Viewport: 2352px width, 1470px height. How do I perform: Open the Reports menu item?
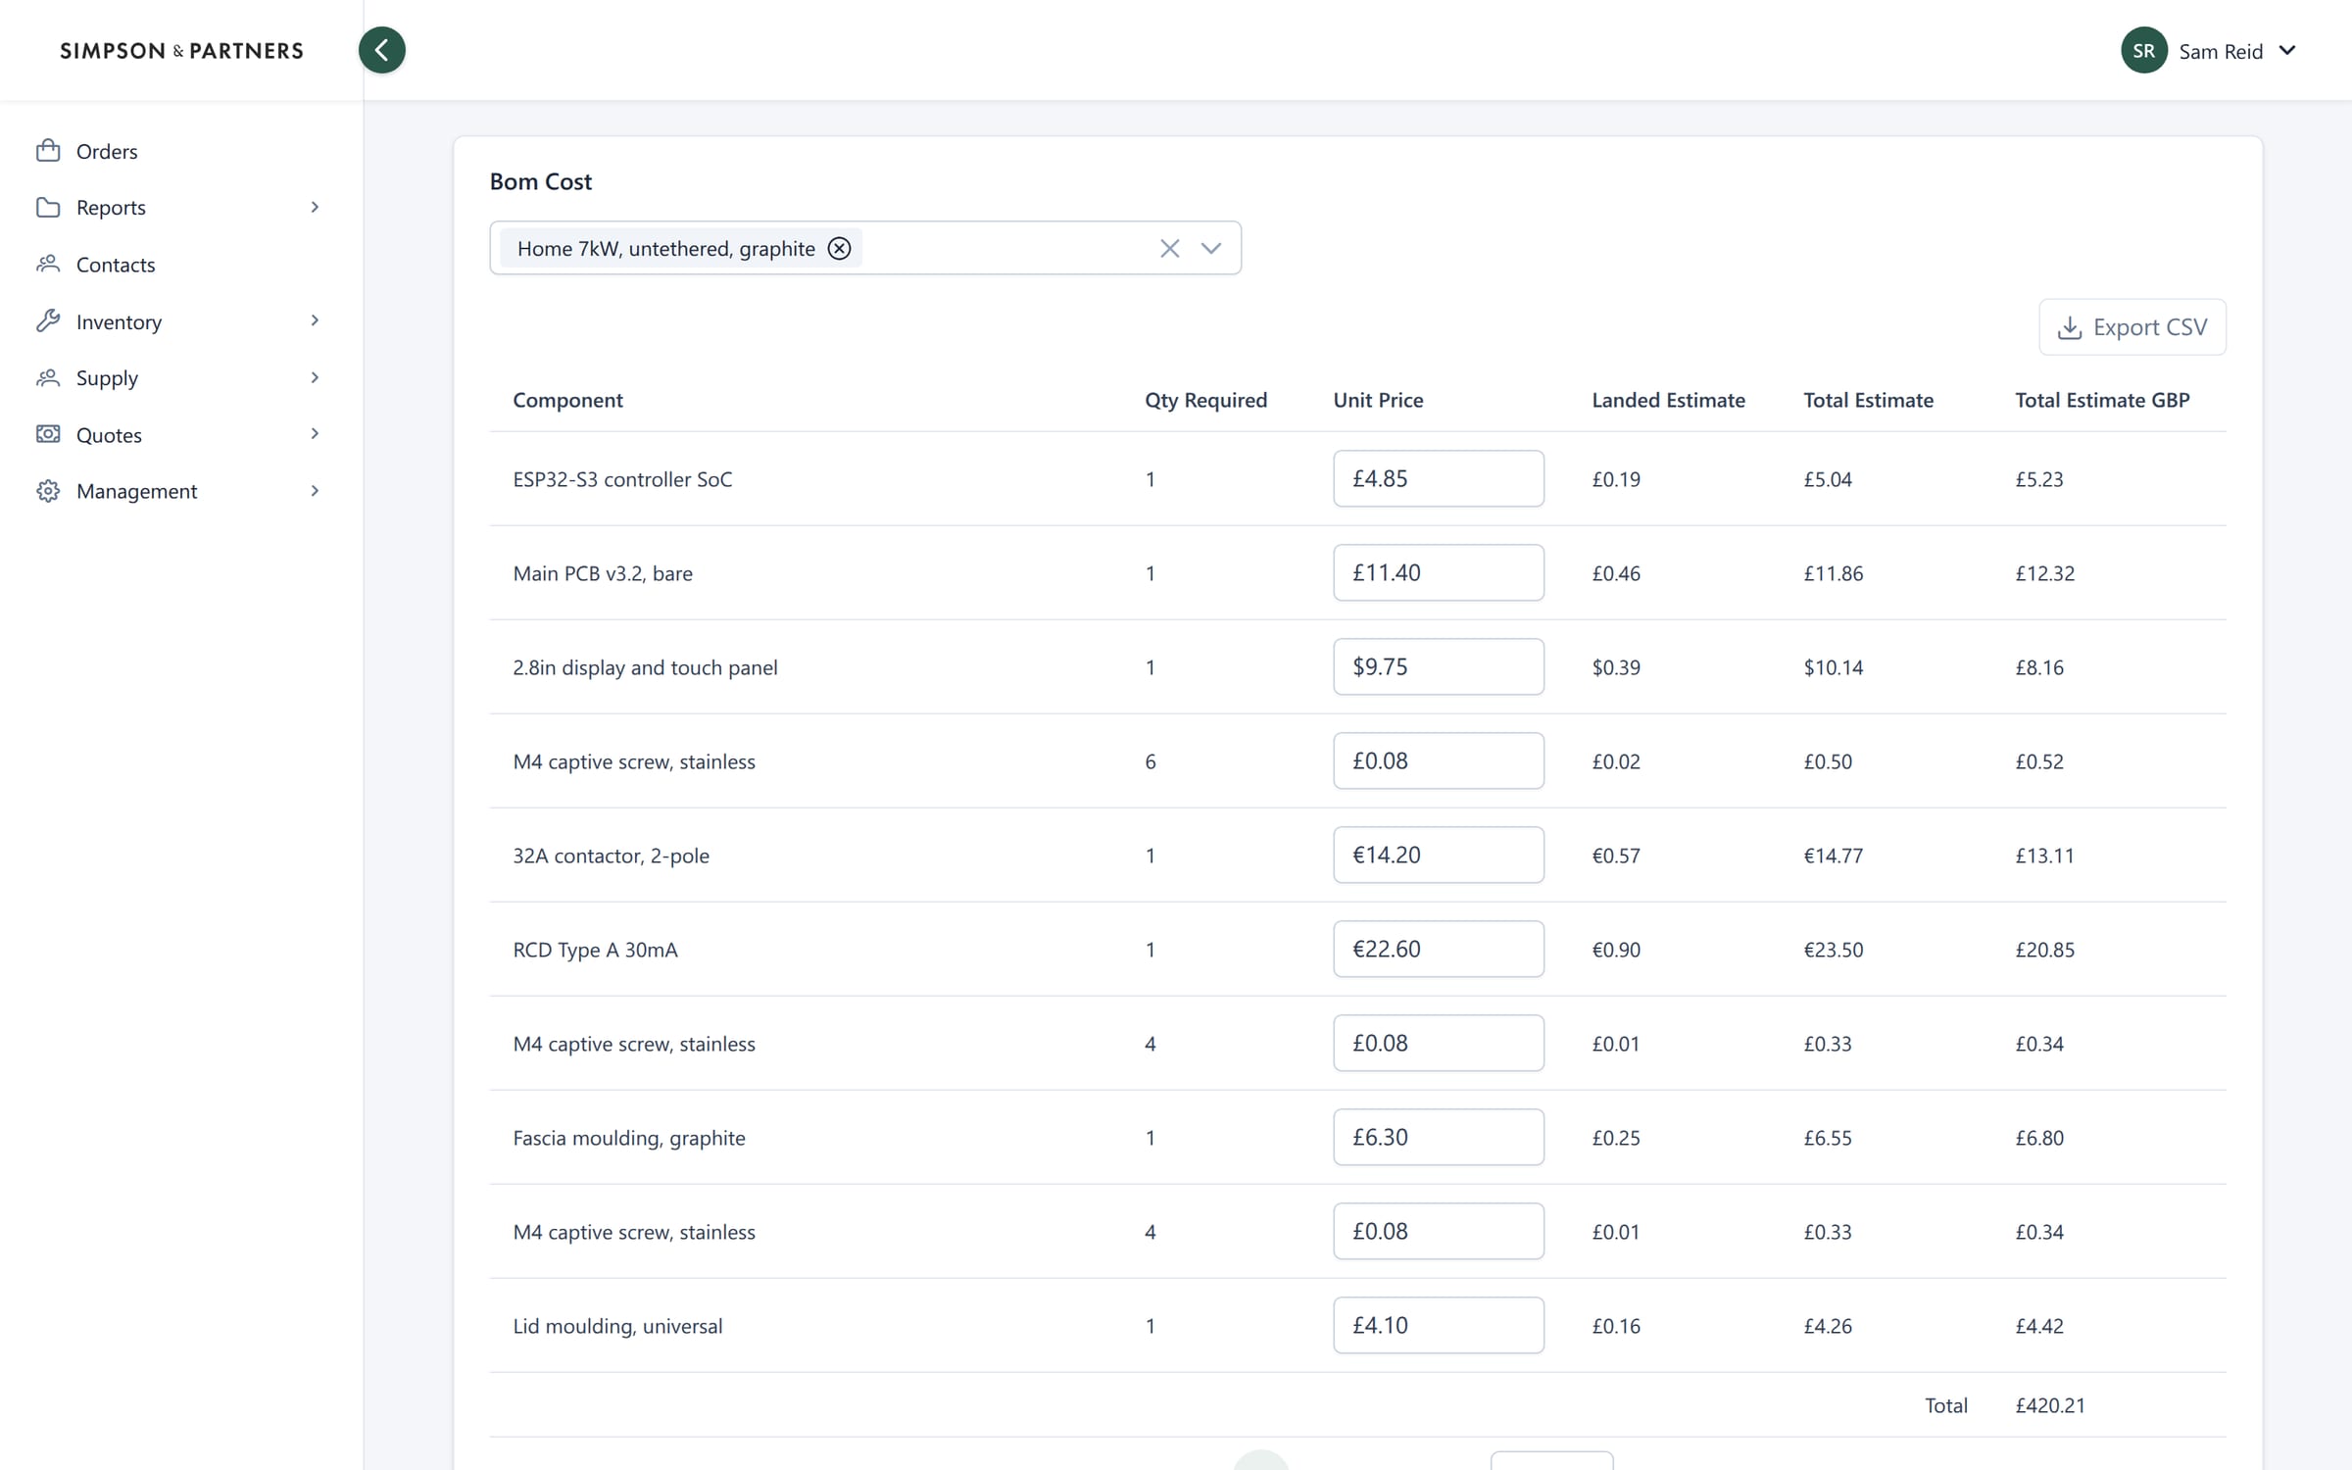coord(180,208)
